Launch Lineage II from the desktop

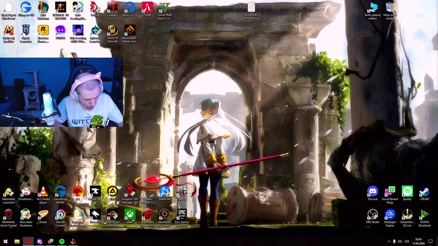pos(113,10)
